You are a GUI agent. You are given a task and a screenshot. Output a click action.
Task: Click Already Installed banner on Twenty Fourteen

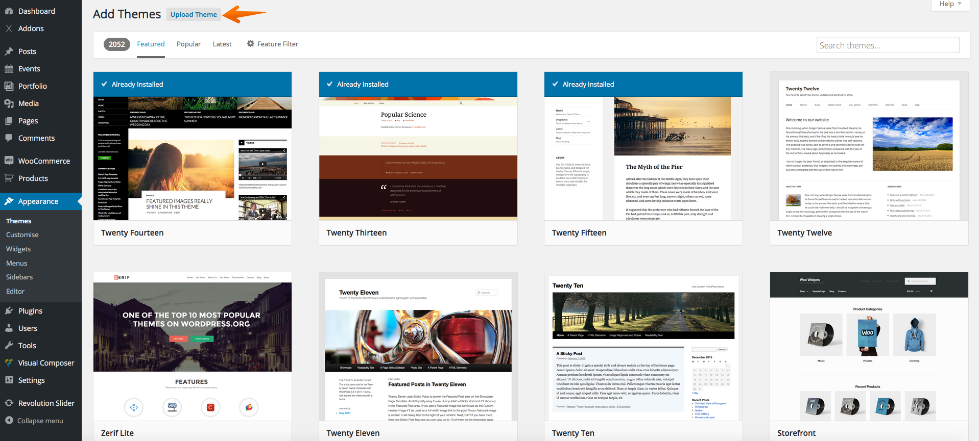[193, 84]
